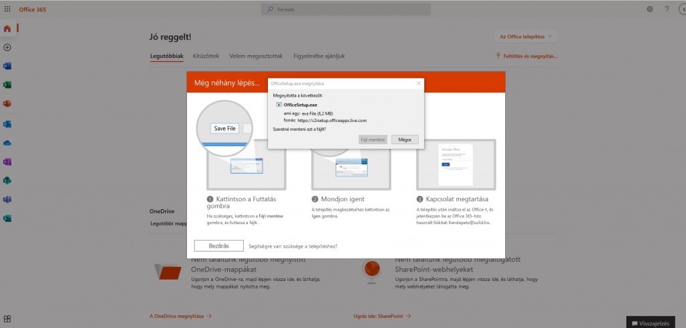Click the SharePoint globe illustration icon
Screen dimensions: 686x328
click(x=372, y=272)
